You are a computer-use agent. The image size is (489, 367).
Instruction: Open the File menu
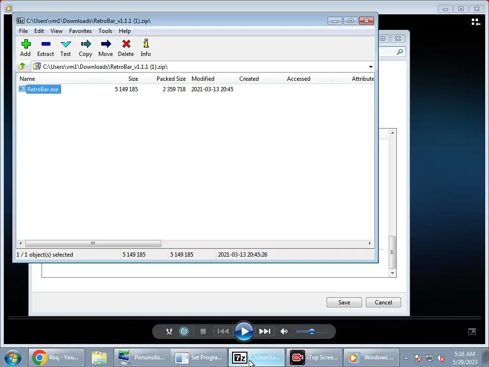(x=23, y=31)
